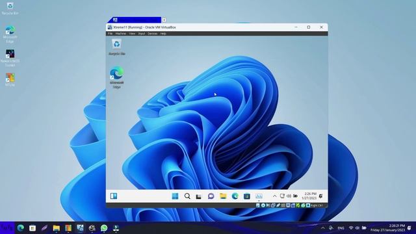Select the host desktop Recycle Bin
The width and height of the screenshot is (416, 234).
(10, 8)
